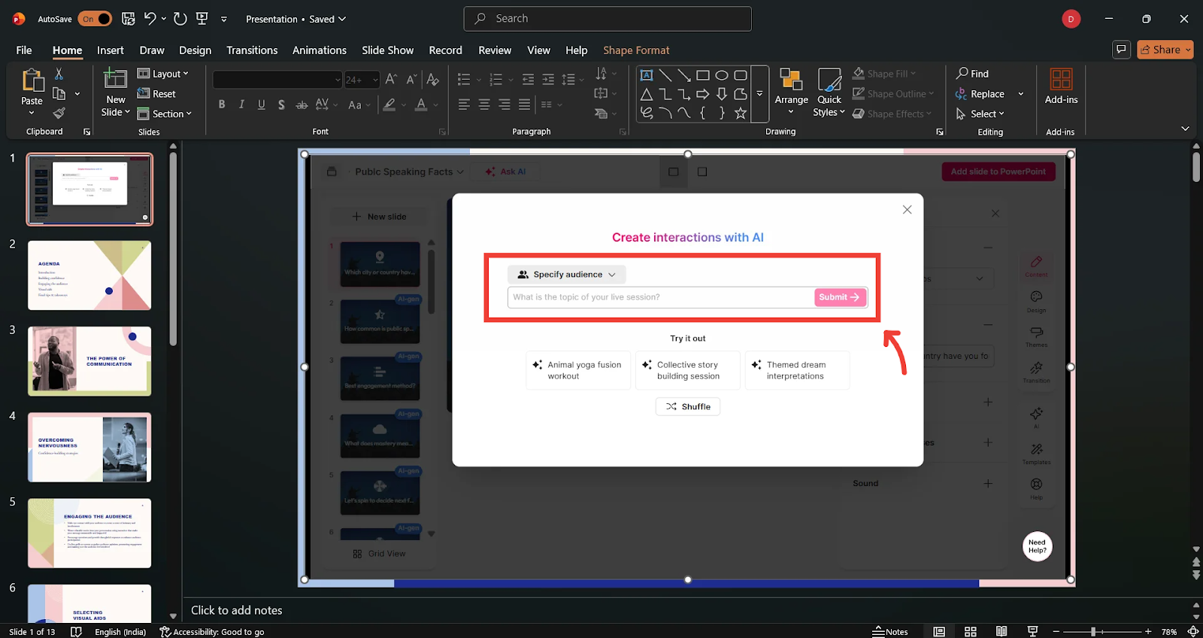Screen dimensions: 1203x638
Task: Toggle Italic formatting
Action: (241, 105)
